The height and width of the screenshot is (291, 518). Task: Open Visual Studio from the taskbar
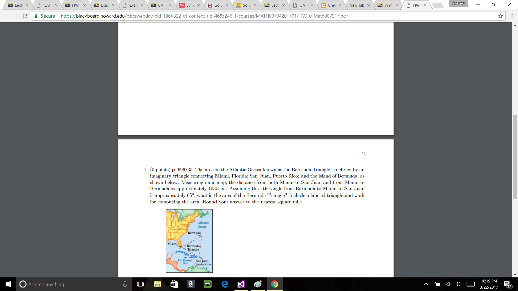tap(241, 284)
